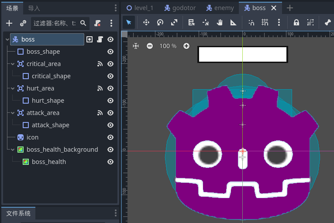Switch to the enemy scene tab
The width and height of the screenshot is (334, 223).
pos(220,8)
